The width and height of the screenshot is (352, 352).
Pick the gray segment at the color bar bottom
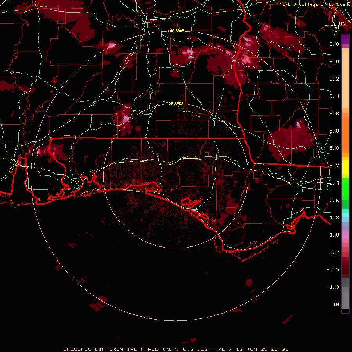(x=345, y=300)
